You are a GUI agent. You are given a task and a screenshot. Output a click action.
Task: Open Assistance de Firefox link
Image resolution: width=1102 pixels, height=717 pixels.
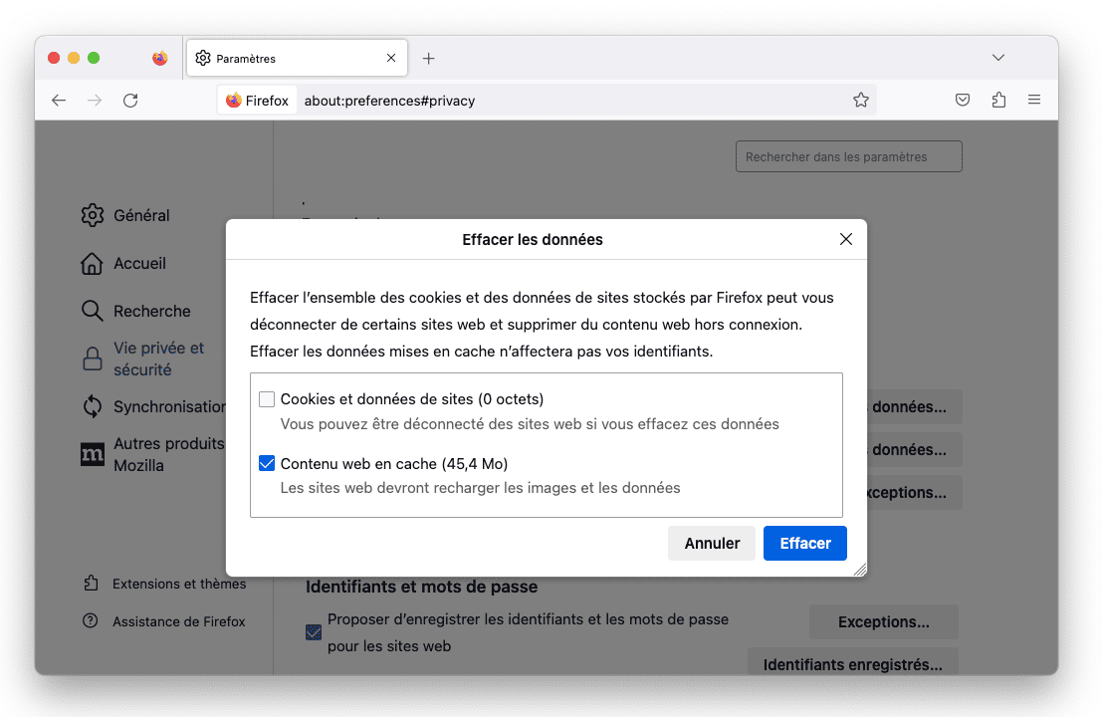pyautogui.click(x=178, y=621)
